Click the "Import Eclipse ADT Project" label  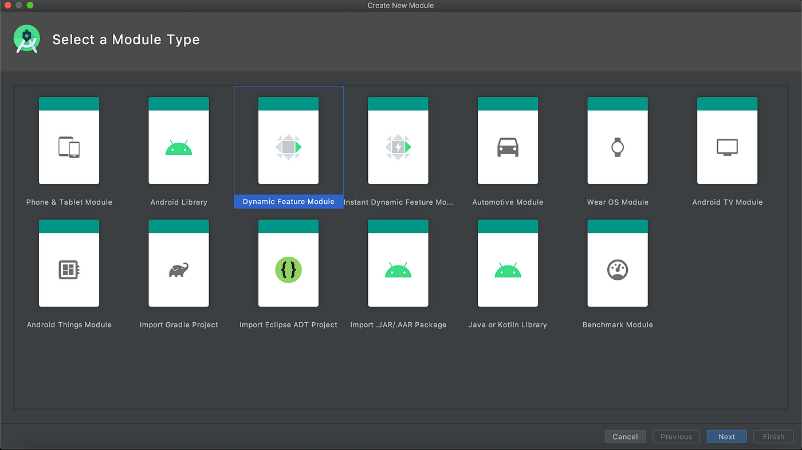[x=289, y=324]
